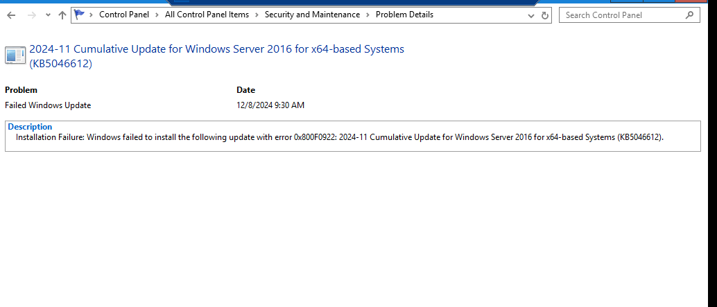Expand the chevron after Security and Maintenance
The width and height of the screenshot is (717, 307).
pos(368,15)
